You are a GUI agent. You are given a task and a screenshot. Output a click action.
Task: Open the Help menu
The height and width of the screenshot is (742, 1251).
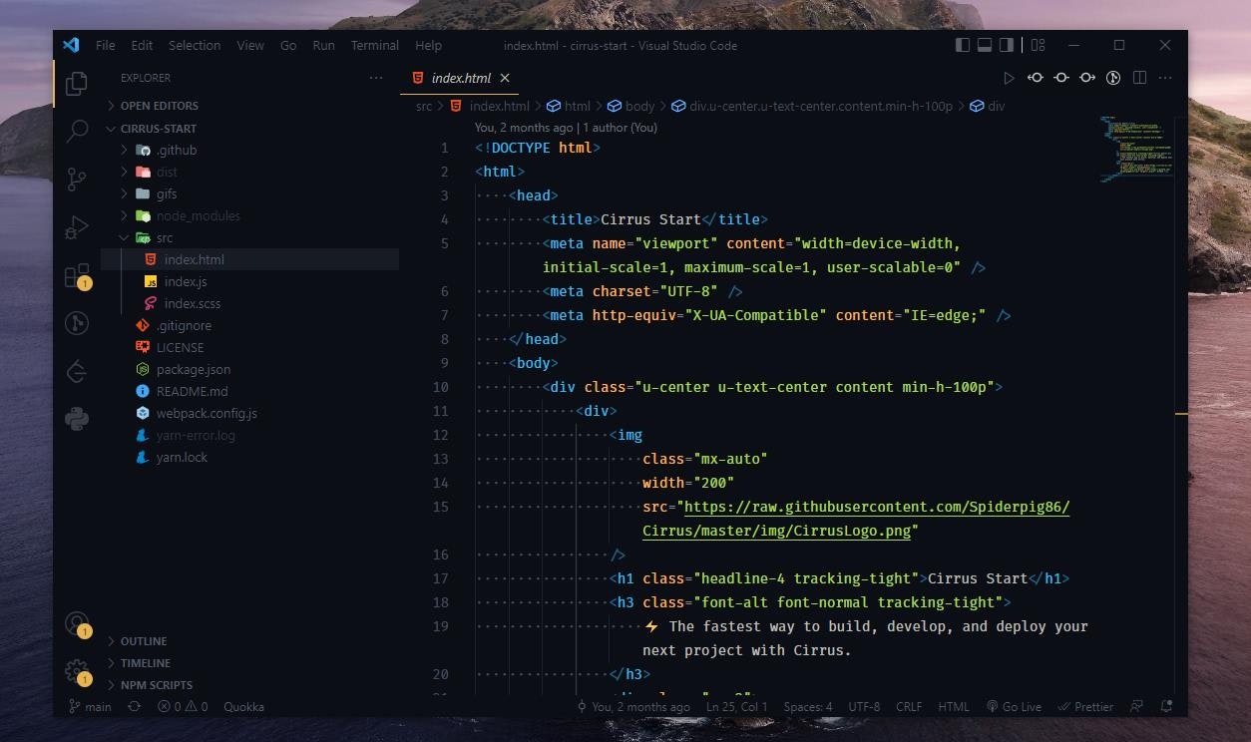point(428,45)
